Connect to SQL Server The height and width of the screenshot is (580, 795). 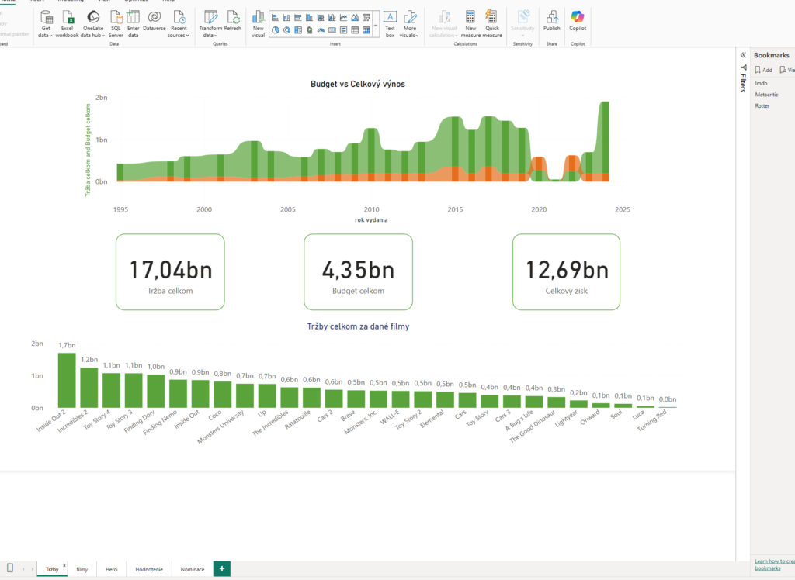116,24
